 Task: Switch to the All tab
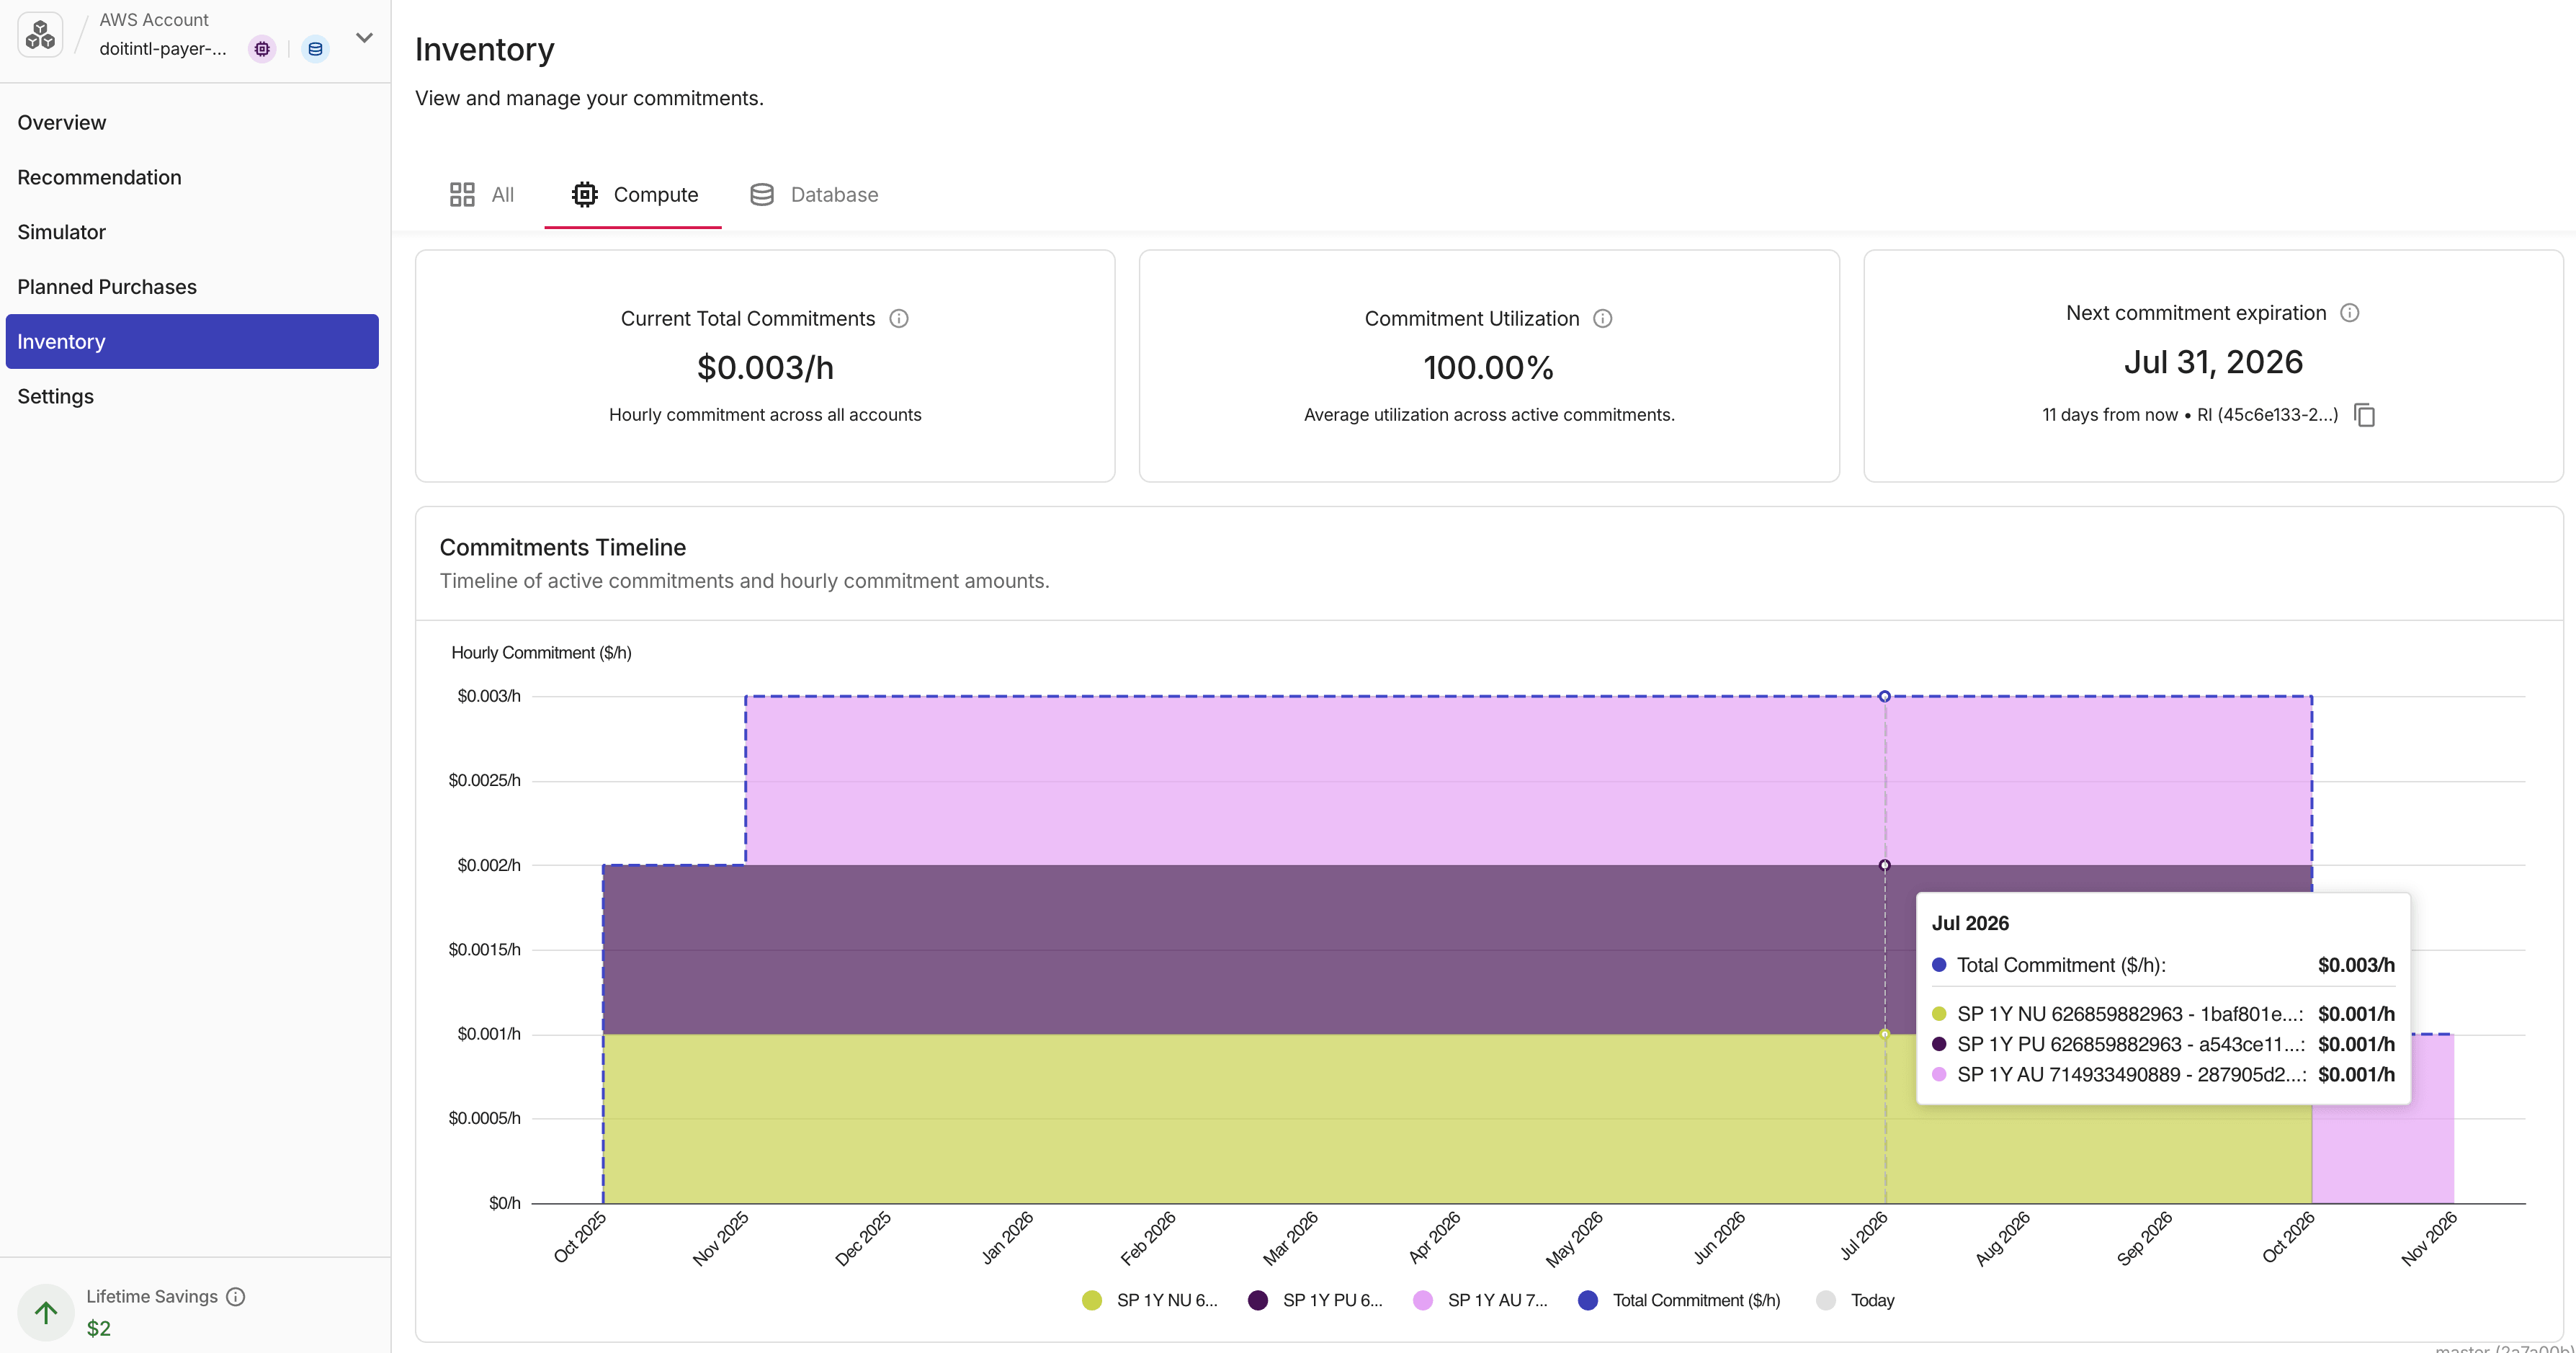click(x=482, y=195)
